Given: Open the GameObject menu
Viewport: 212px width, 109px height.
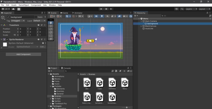Looking at the screenshot, I should [24, 5].
